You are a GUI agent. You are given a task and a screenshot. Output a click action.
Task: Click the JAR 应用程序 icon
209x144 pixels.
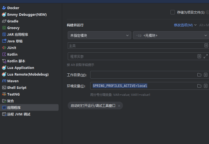(x=4, y=34)
